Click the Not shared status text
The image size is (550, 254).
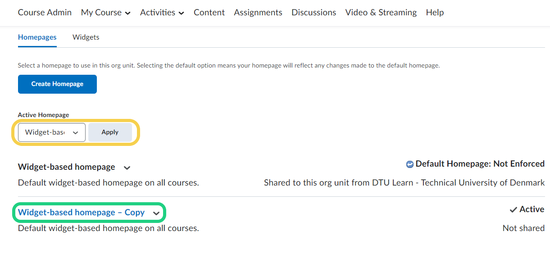point(523,228)
